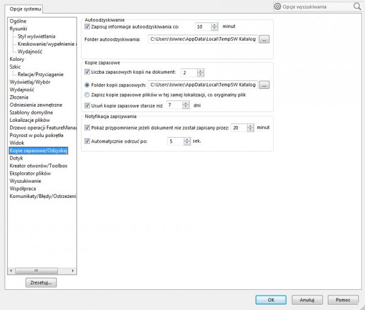Image resolution: width=365 pixels, height=310 pixels.
Task: Click the Opcje wyszukiwania search field
Action: click(316, 6)
